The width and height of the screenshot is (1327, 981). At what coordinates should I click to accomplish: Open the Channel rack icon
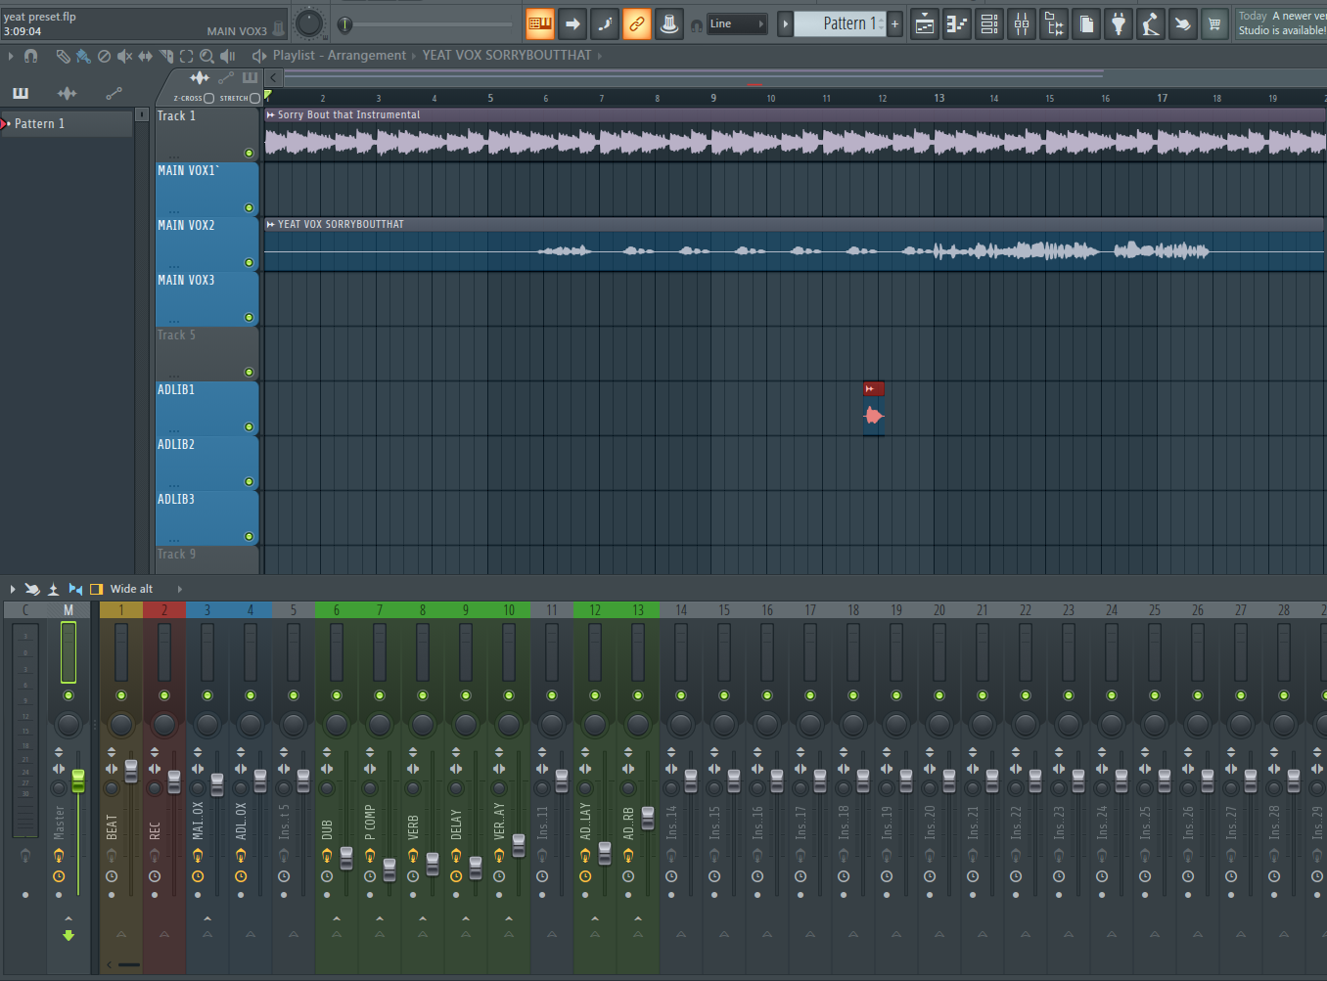pyautogui.click(x=989, y=24)
